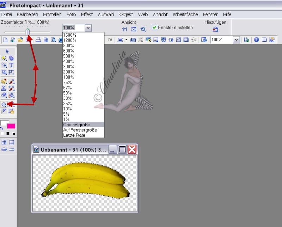Activate the Zoom magnifier tool
This screenshot has height=227, width=282.
(4, 104)
